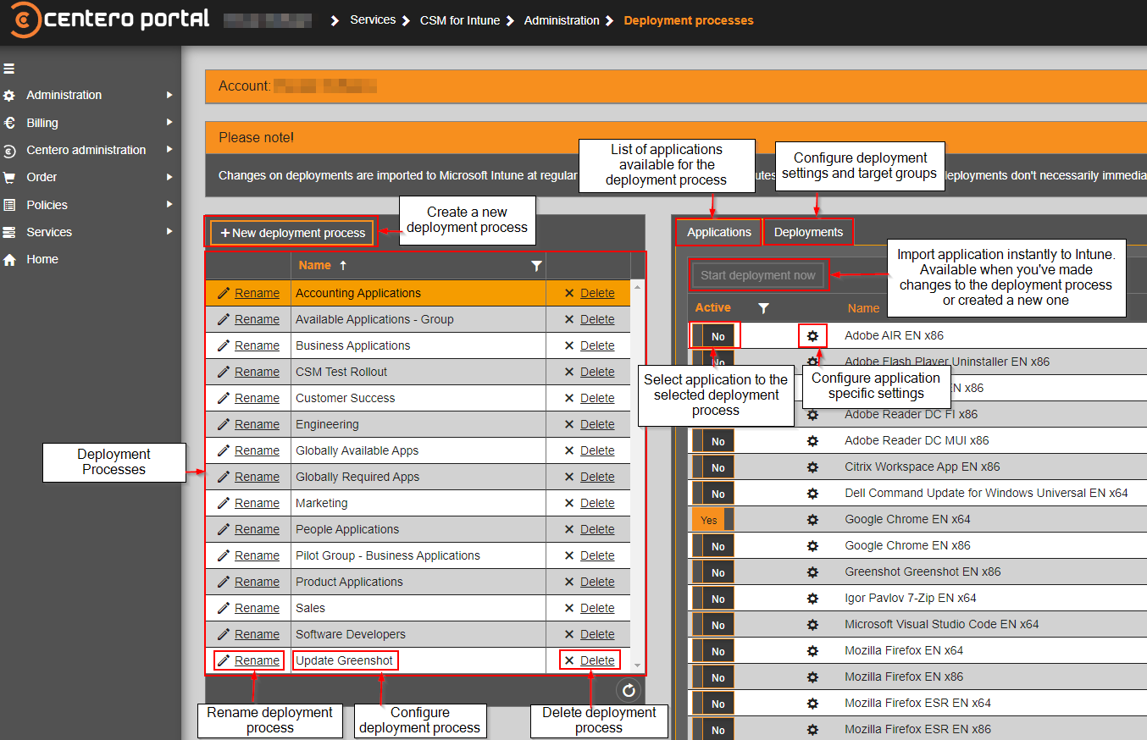Expand the Order submenu arrow
This screenshot has height=740, width=1147.
pos(169,177)
